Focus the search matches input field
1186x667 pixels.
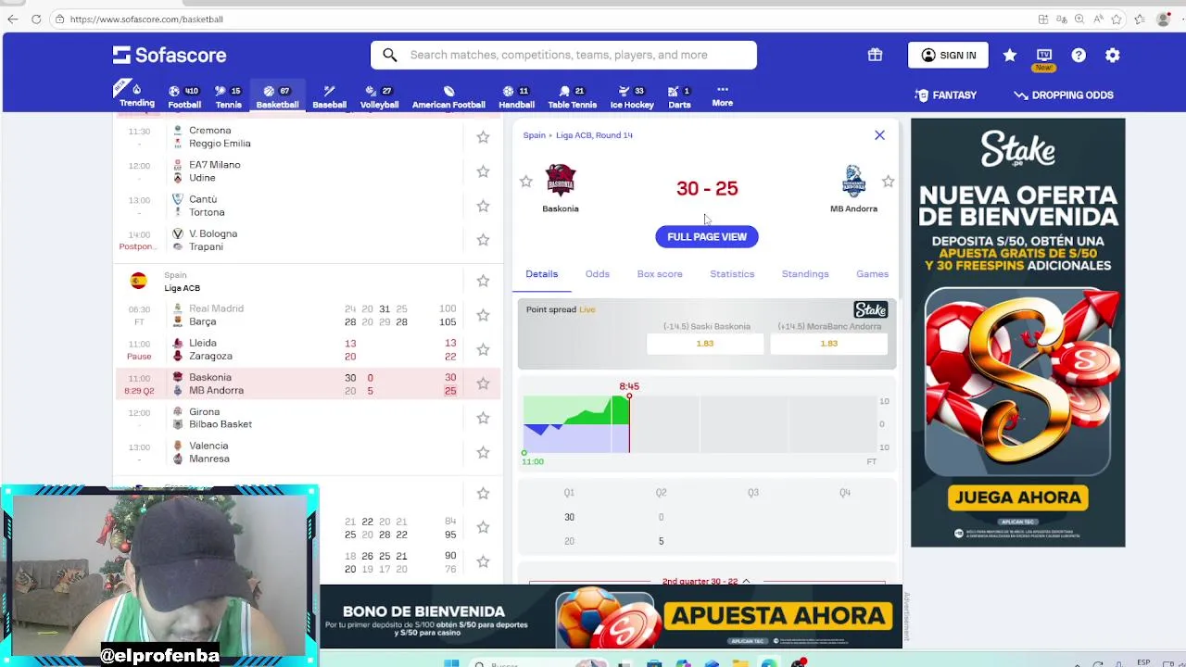click(x=563, y=56)
